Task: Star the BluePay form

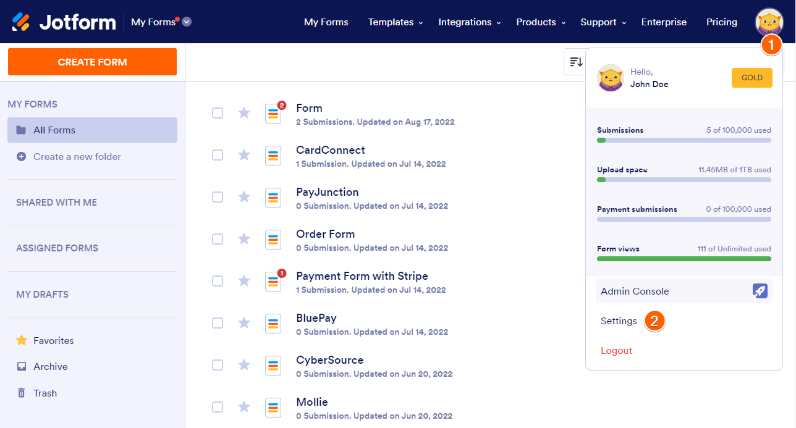Action: tap(244, 323)
